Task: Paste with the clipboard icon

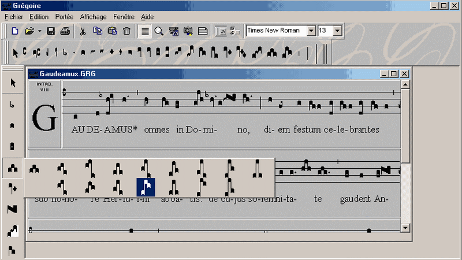Action: (x=112, y=31)
